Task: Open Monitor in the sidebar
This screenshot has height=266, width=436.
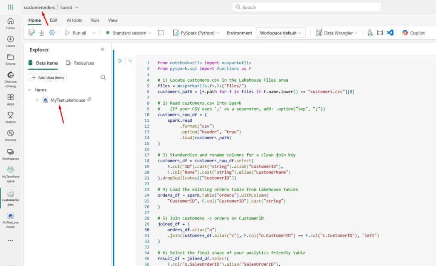Action: [x=10, y=135]
